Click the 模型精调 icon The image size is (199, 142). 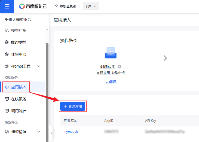(x=7, y=132)
